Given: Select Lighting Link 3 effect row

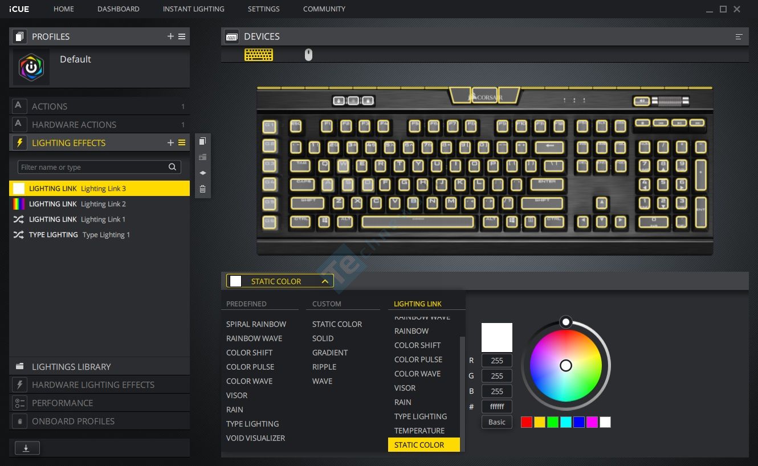Looking at the screenshot, I should [99, 189].
